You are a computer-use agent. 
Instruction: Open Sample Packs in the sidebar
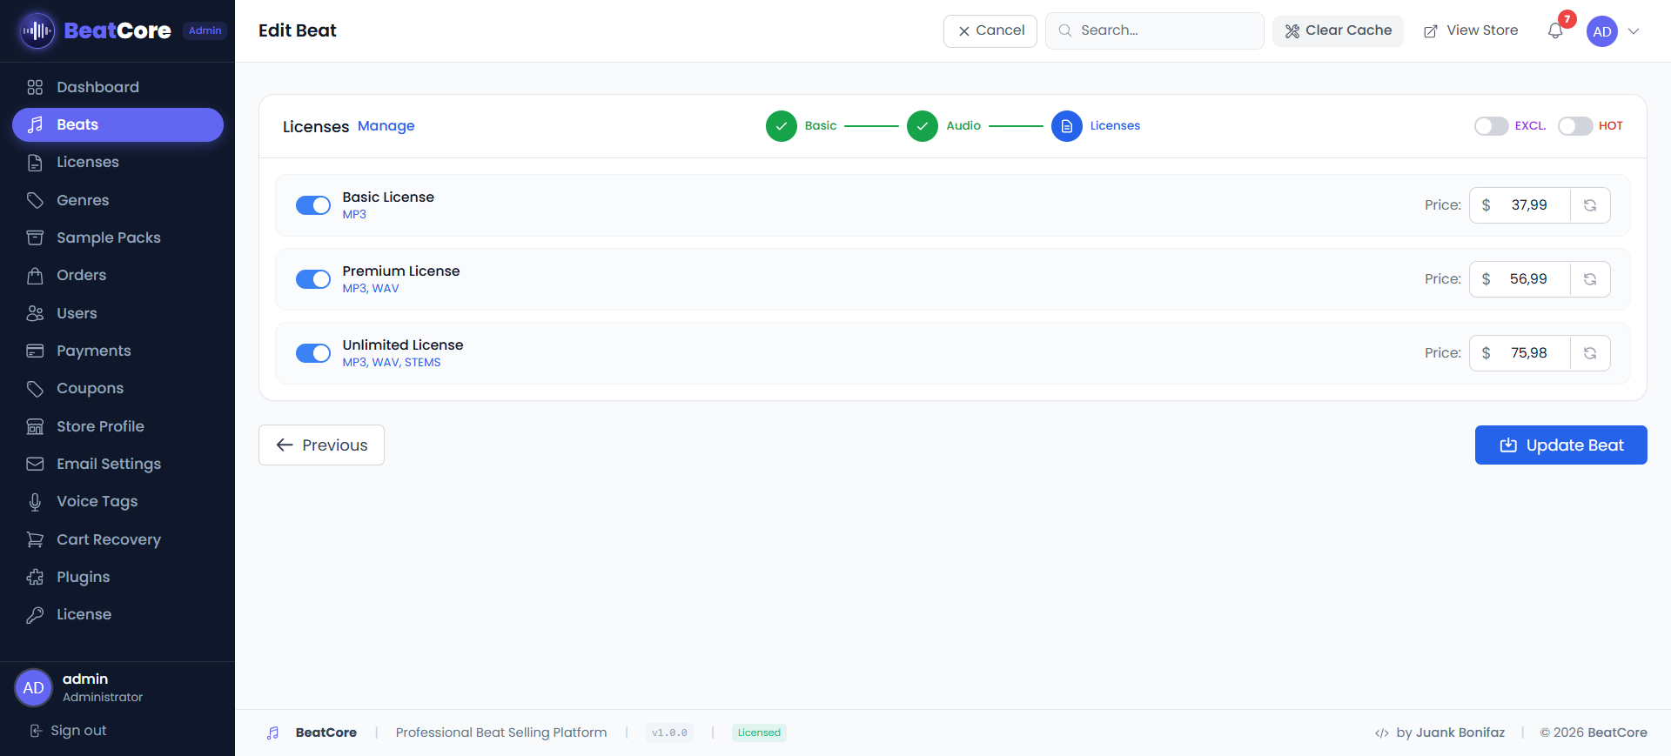coord(109,238)
